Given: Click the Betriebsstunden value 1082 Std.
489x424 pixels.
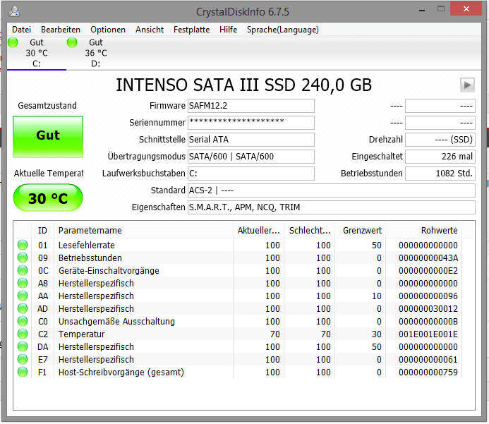Looking at the screenshot, I should (440, 174).
